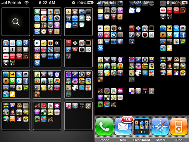
Task: Launch yellow-bird Twitter app on right screen
Action: [169, 28]
